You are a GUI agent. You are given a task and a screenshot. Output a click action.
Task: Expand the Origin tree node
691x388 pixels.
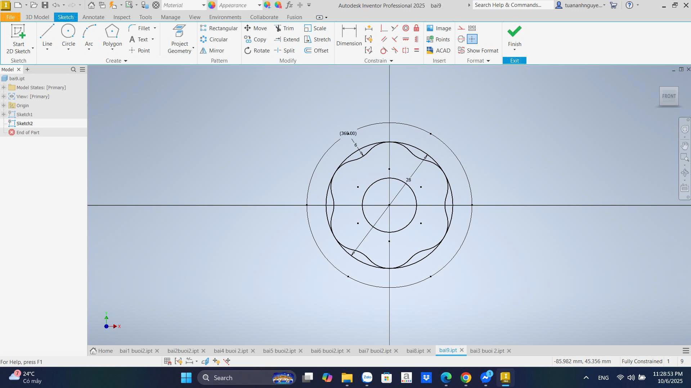pos(4,105)
